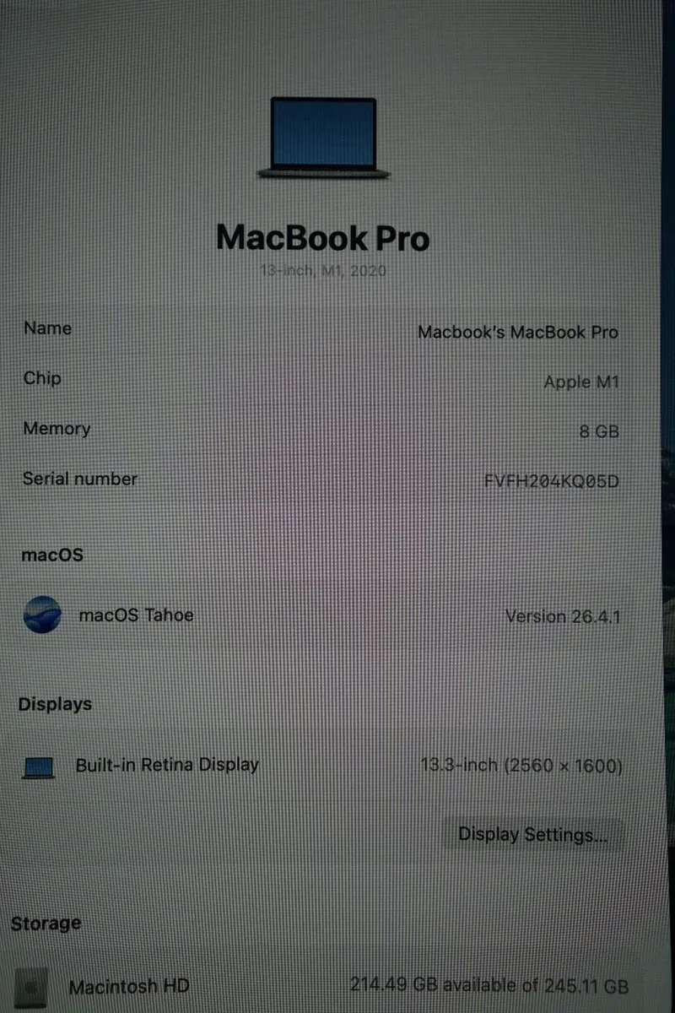Click "Version 26.4.1" text
This screenshot has height=1013, width=675.
(563, 616)
